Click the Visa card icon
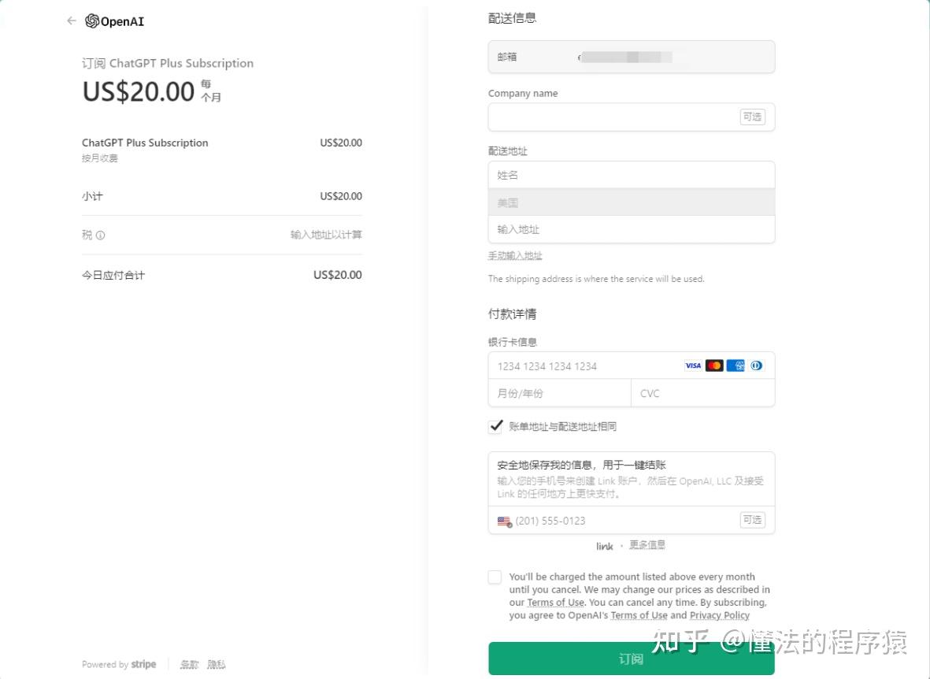The image size is (930, 679). [x=693, y=365]
